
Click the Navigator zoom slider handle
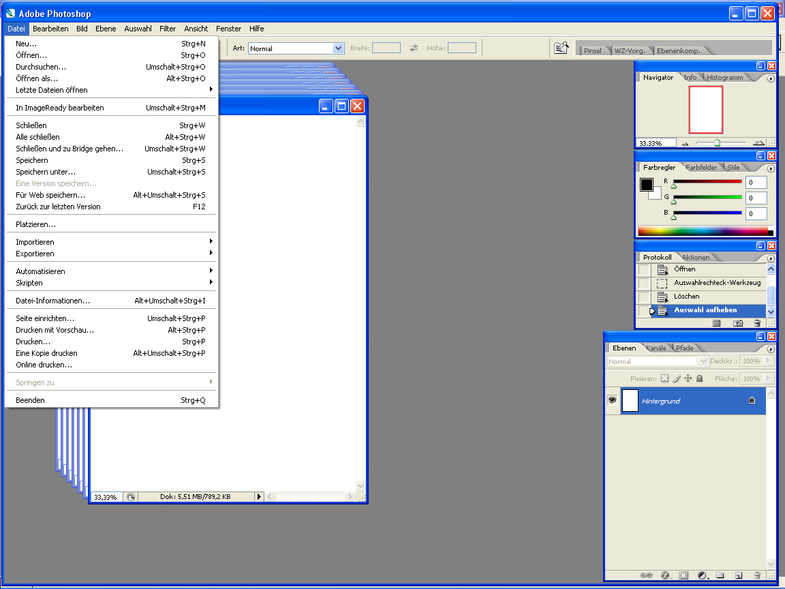(717, 143)
